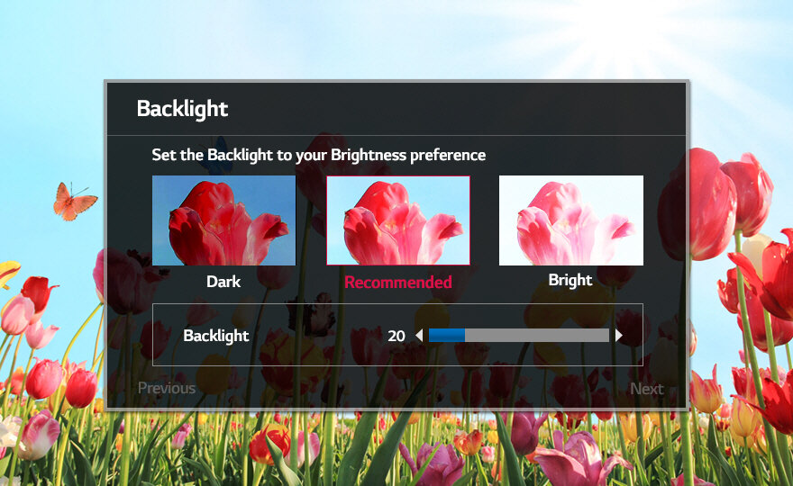Increase backlight with the right arrow
The height and width of the screenshot is (486, 793).
click(618, 336)
